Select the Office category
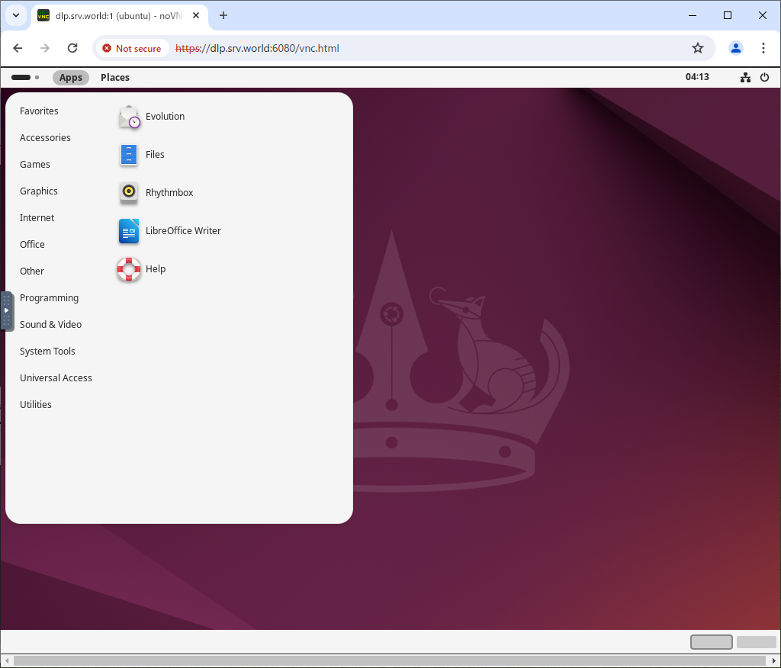The height and width of the screenshot is (668, 781). pos(32,245)
